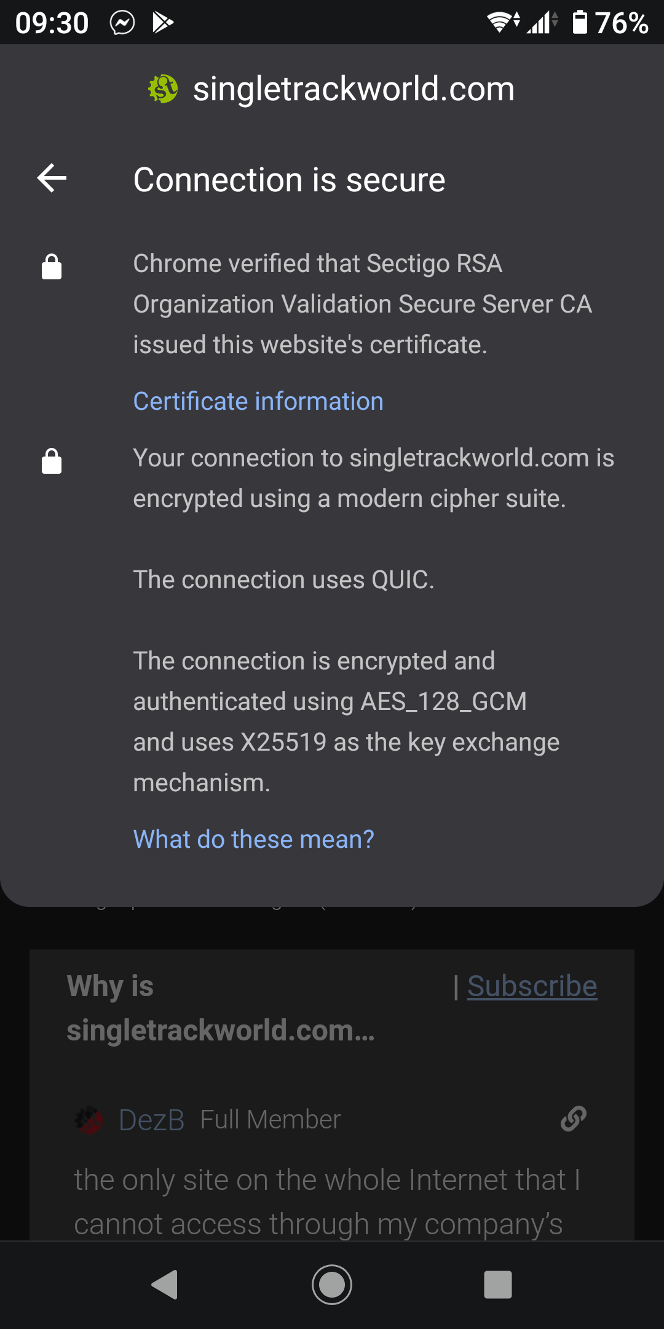
Task: Tap the lock icon beside certificate text
Action: coord(52,266)
